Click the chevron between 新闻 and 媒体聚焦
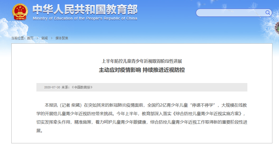The height and width of the screenshot is (160, 279). coord(52,38)
